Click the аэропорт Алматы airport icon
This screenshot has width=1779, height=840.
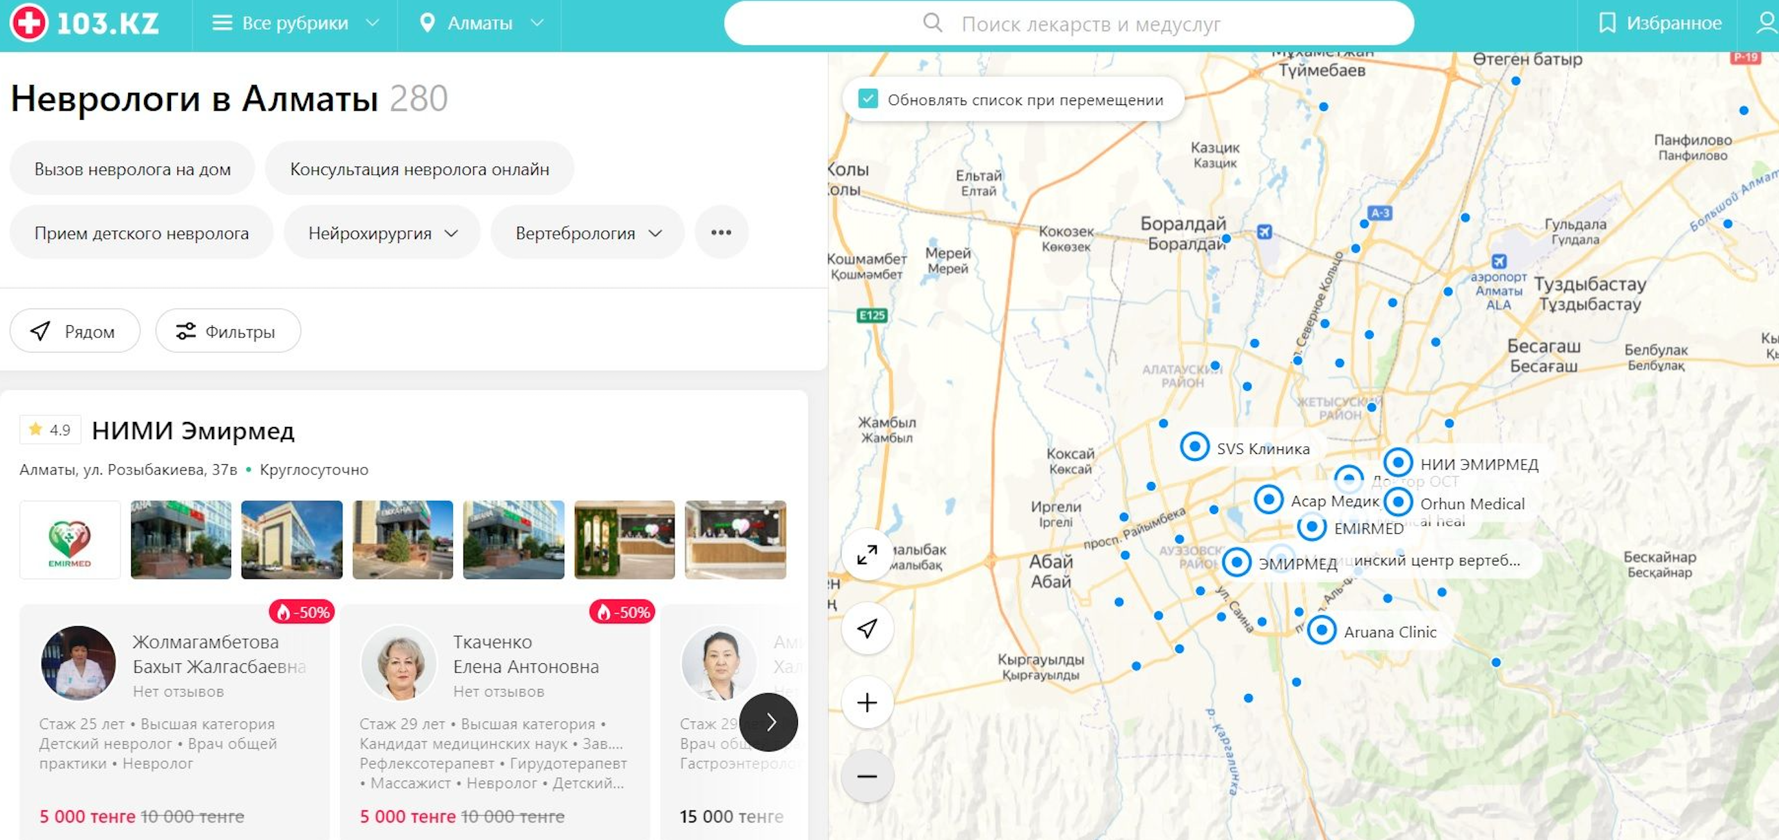[x=1499, y=262]
